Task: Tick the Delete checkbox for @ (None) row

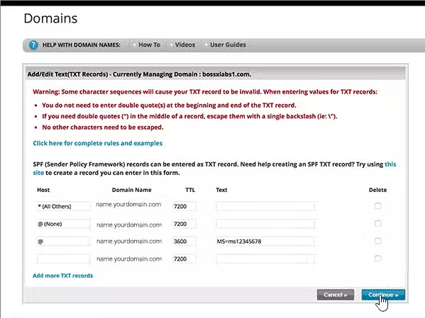Action: [x=378, y=224]
